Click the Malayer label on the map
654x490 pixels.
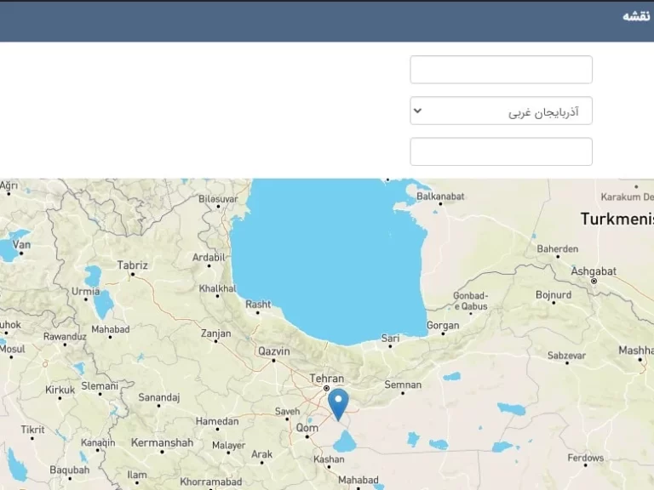coord(228,446)
